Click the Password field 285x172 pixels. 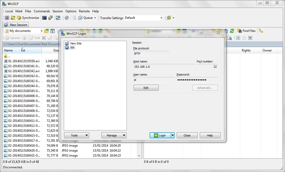coord(197,80)
